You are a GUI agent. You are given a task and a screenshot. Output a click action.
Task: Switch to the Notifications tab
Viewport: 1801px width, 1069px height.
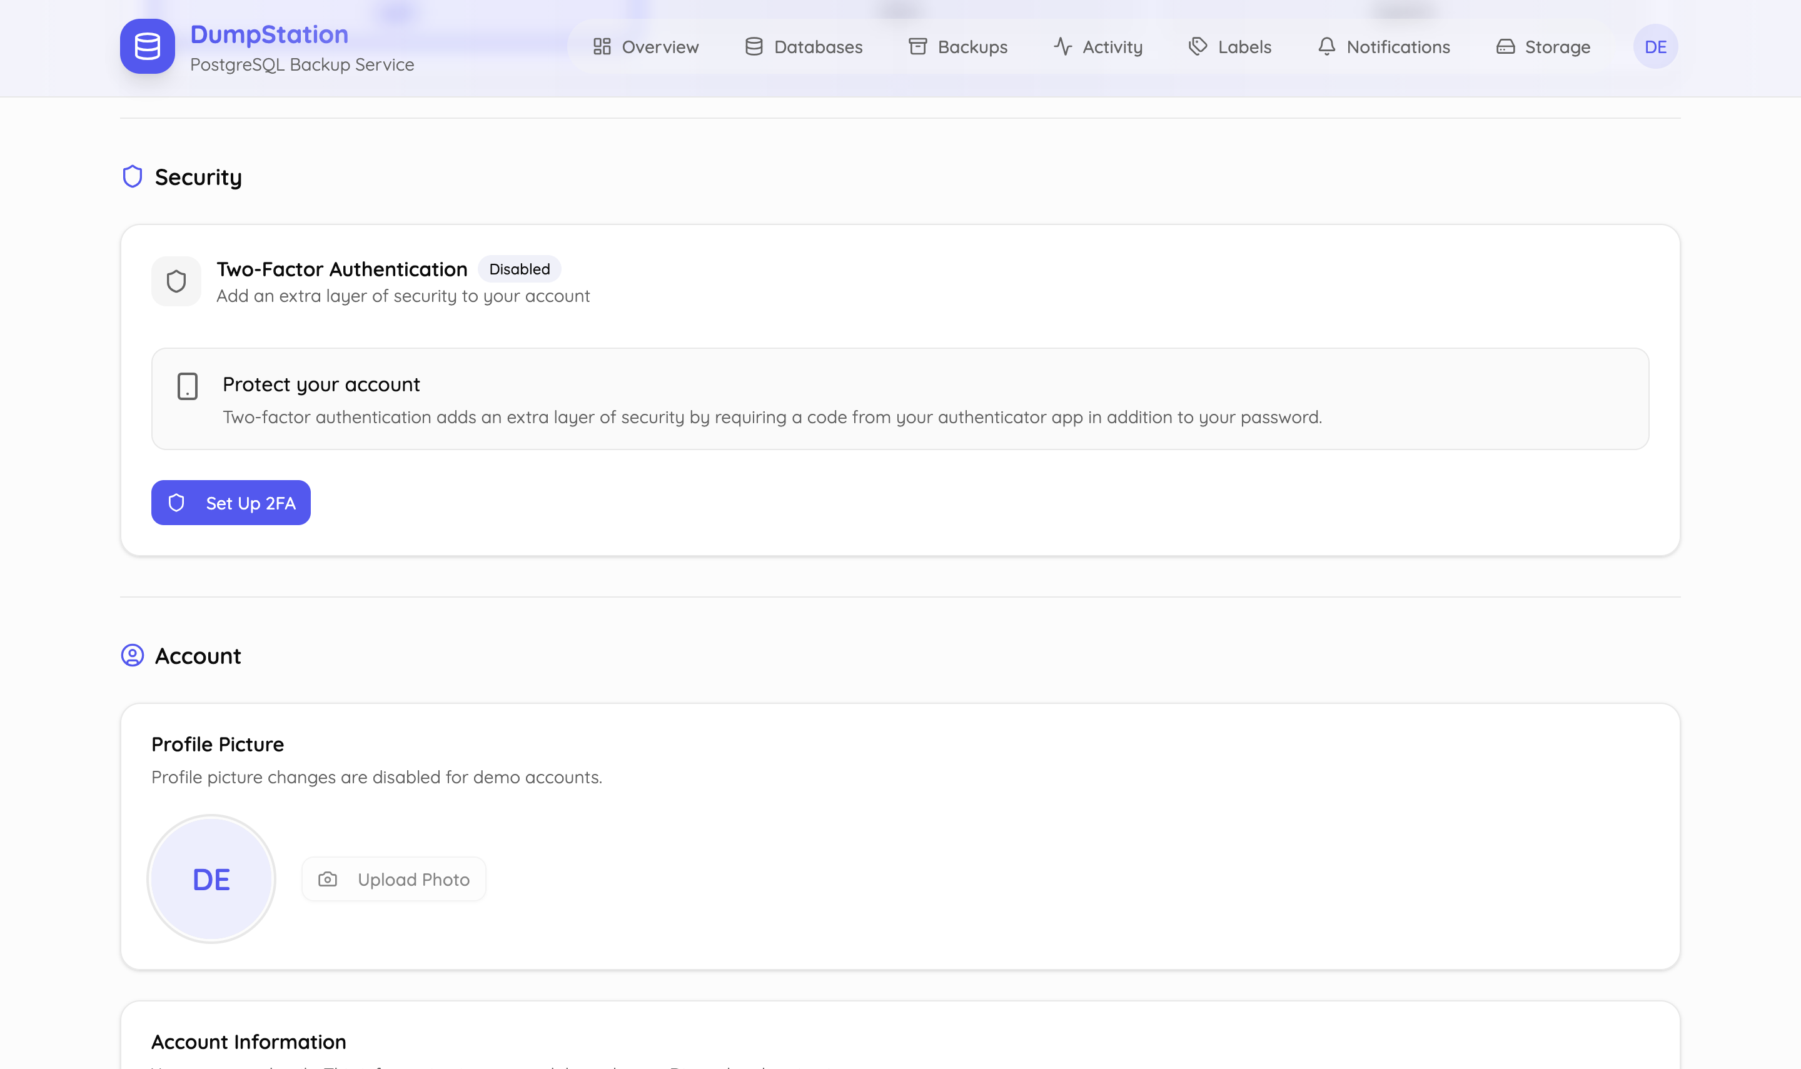tap(1385, 46)
